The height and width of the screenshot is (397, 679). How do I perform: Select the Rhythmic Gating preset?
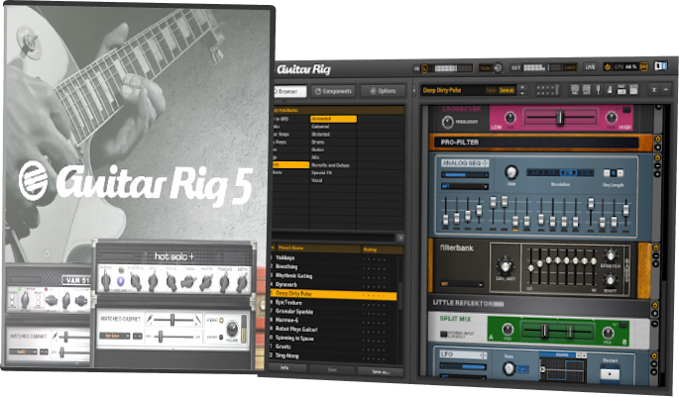tap(293, 275)
